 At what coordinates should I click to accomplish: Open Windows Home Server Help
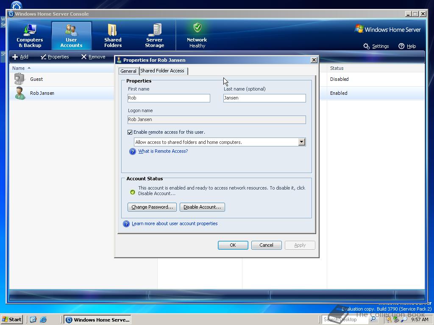click(x=407, y=46)
